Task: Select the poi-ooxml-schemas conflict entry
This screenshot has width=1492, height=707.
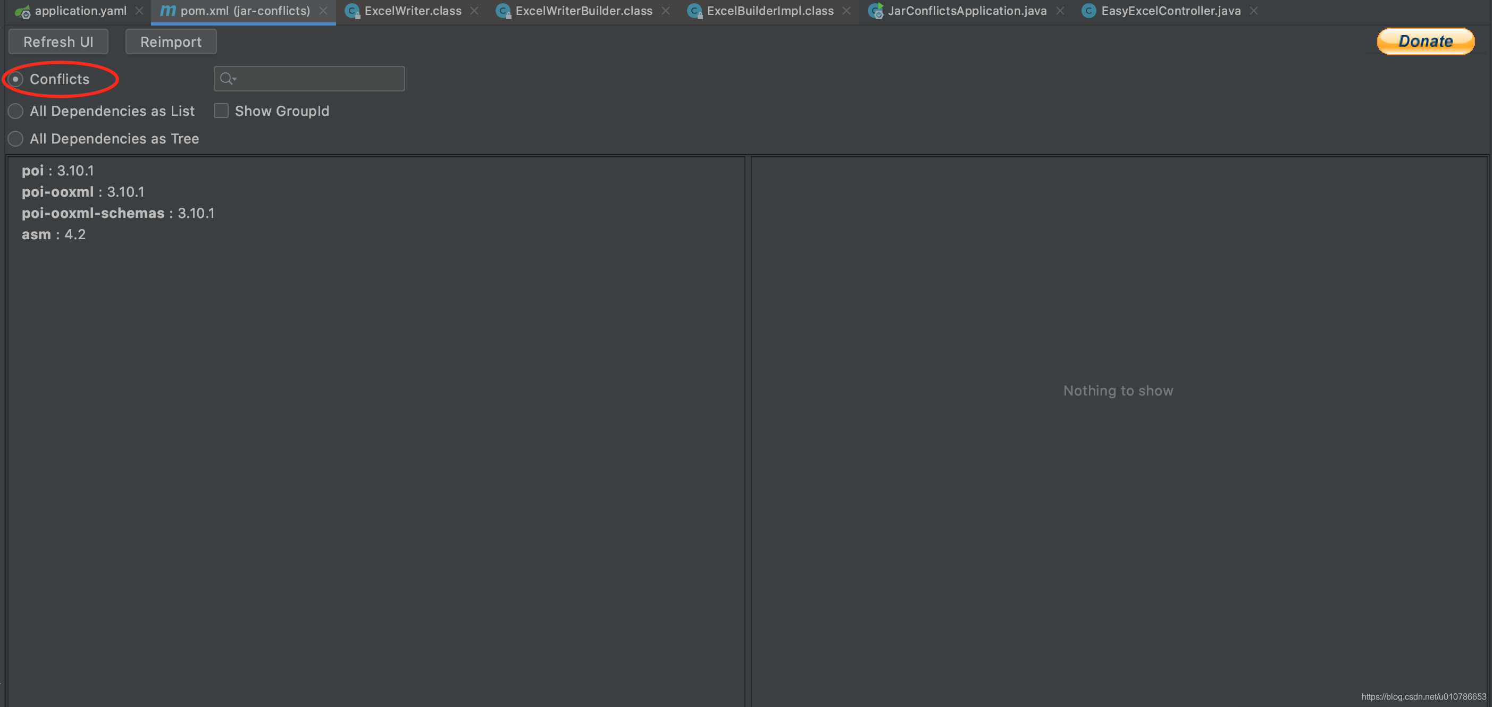Action: [118, 213]
